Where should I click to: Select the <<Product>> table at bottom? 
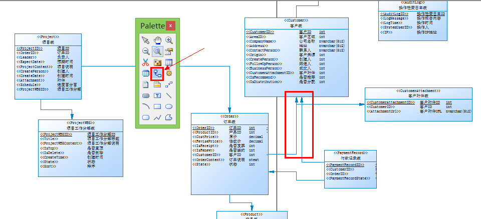click(252, 215)
